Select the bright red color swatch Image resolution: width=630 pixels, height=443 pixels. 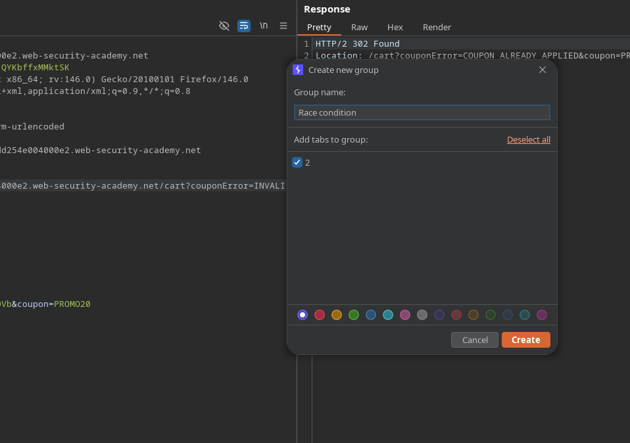(x=320, y=315)
